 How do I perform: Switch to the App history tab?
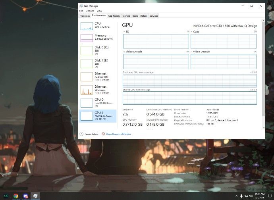coord(114,16)
